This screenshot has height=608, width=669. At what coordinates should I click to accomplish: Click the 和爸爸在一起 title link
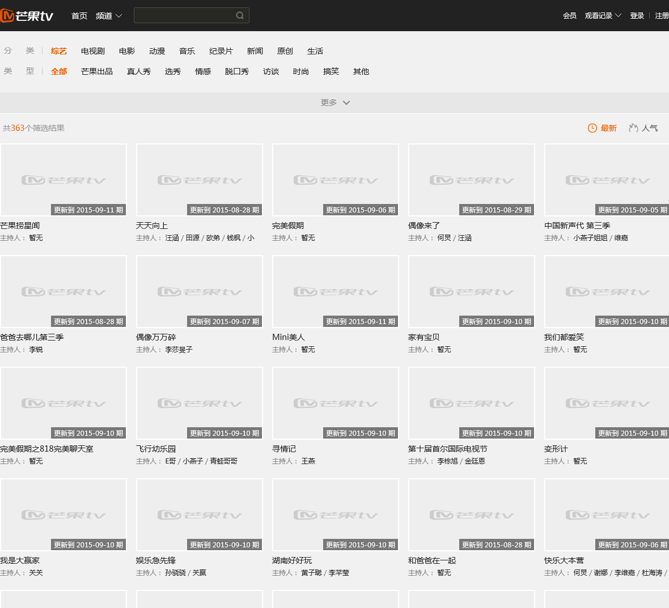click(432, 560)
